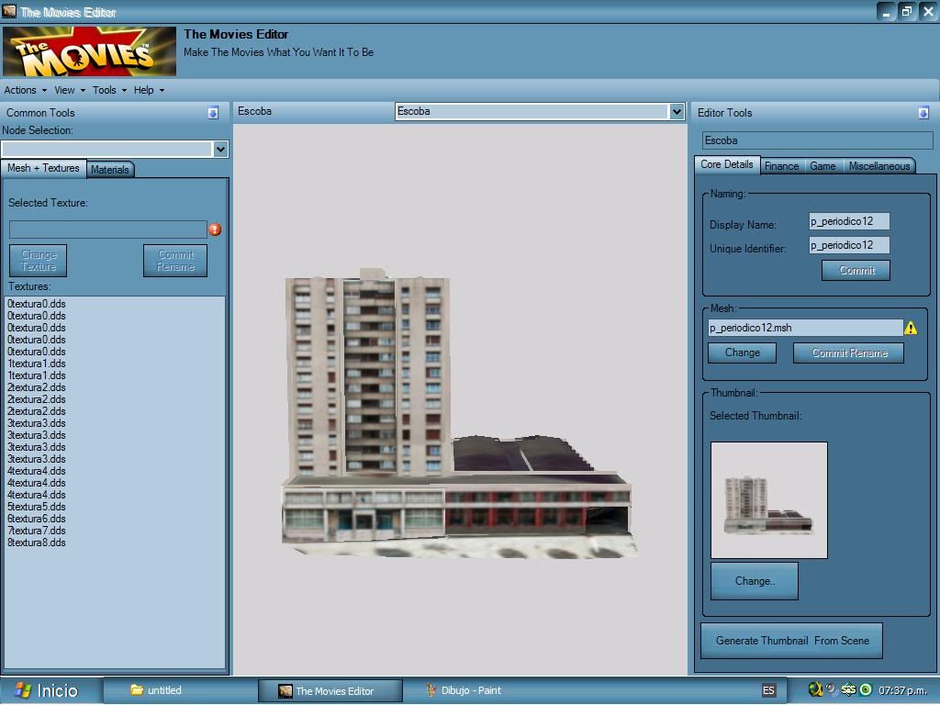940x705 pixels.
Task: Click the ES language indicator in the taskbar
Action: [x=768, y=690]
